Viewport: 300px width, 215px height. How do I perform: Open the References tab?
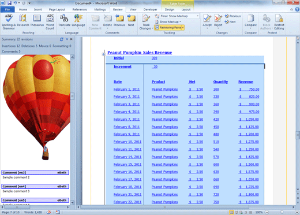tap(80, 9)
